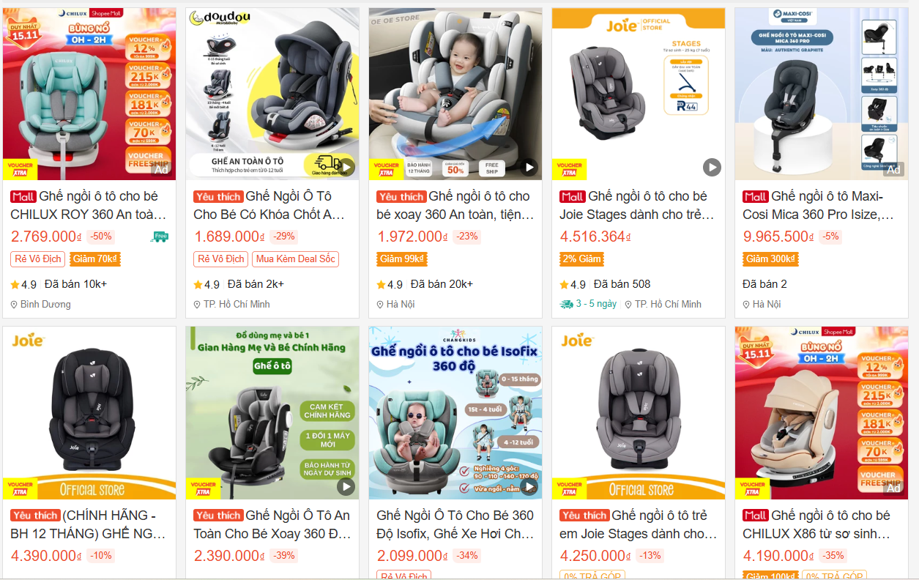The height and width of the screenshot is (580, 919).
Task: Click the 3 - 5 ngày delivery truck icon
Action: pyautogui.click(x=566, y=304)
